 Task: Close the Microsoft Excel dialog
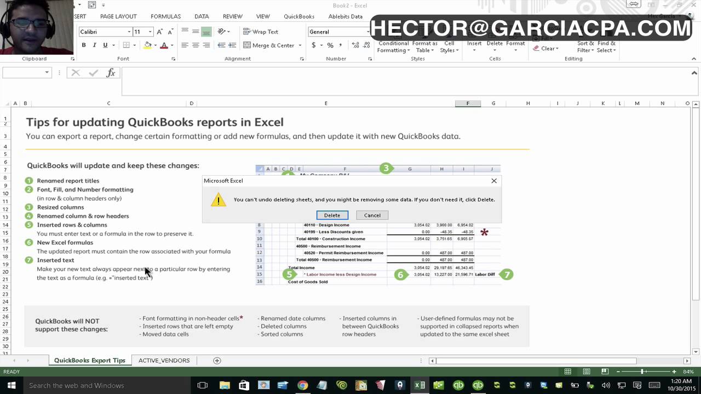click(494, 181)
